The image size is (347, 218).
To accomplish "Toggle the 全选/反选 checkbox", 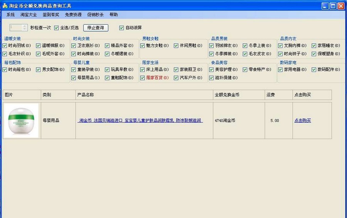I will 57,28.
